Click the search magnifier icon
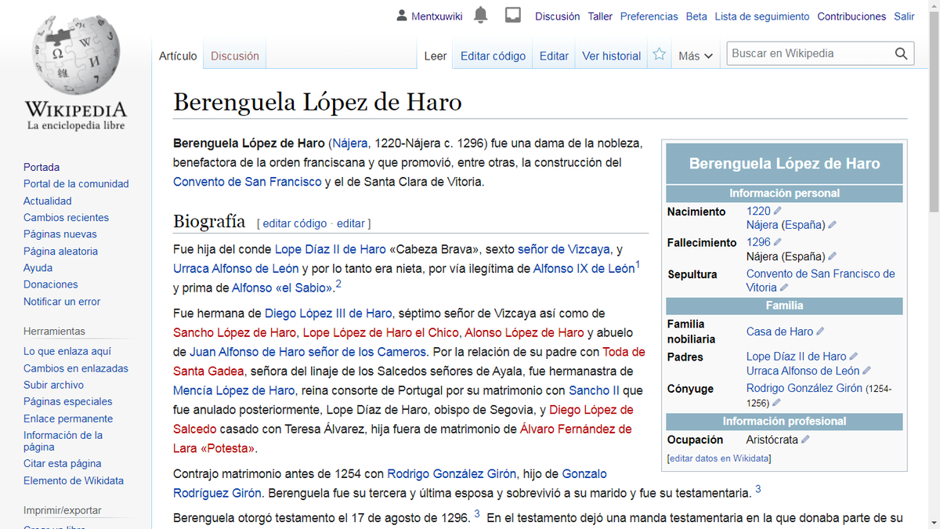940x529 pixels. (x=902, y=54)
